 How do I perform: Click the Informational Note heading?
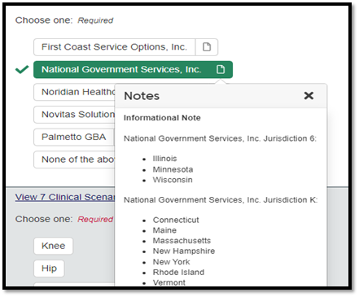click(x=162, y=118)
